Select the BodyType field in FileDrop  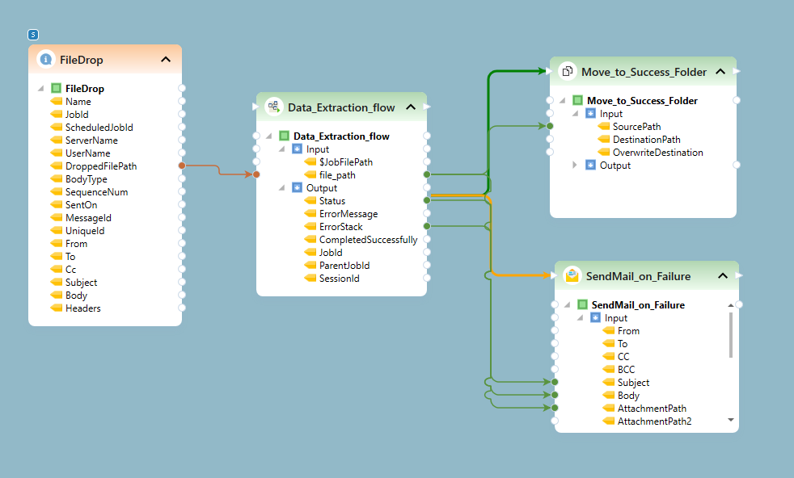[86, 179]
